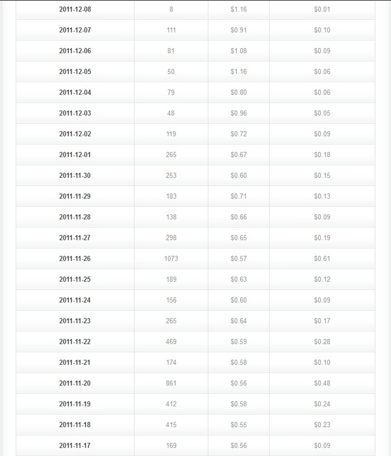Select the 2011-11-24 date row
391x456 pixels.
(x=195, y=300)
